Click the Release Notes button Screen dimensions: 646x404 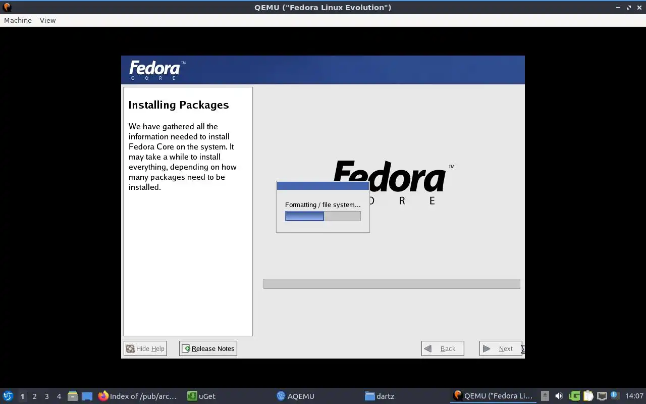(208, 348)
